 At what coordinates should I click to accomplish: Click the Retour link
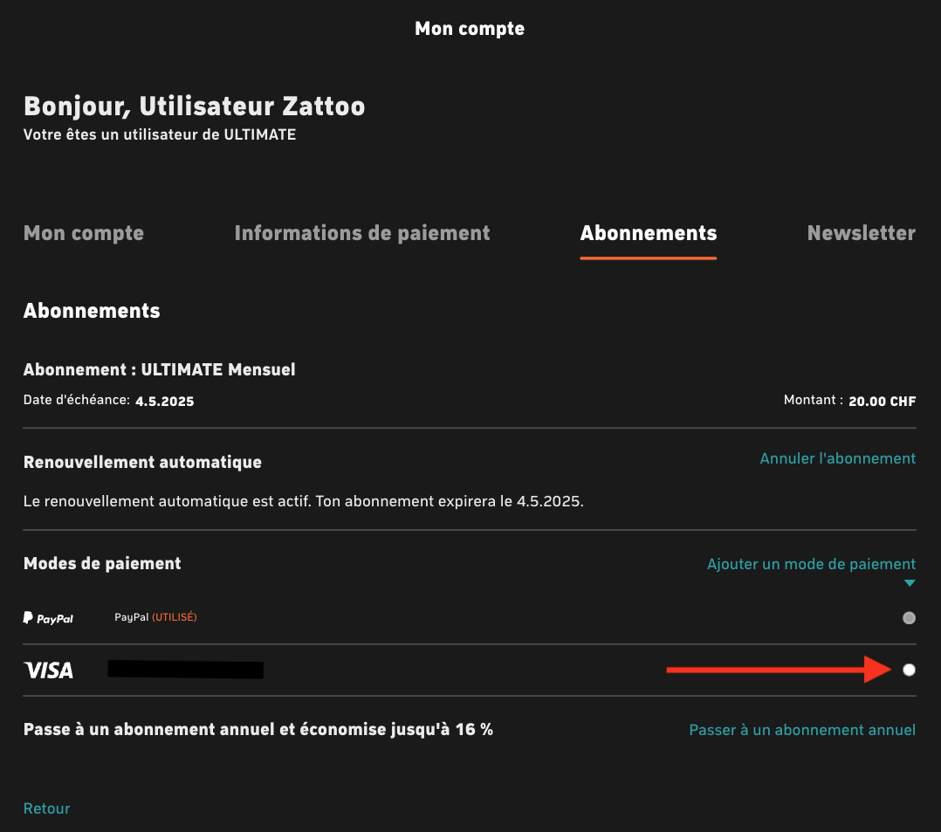[x=47, y=808]
